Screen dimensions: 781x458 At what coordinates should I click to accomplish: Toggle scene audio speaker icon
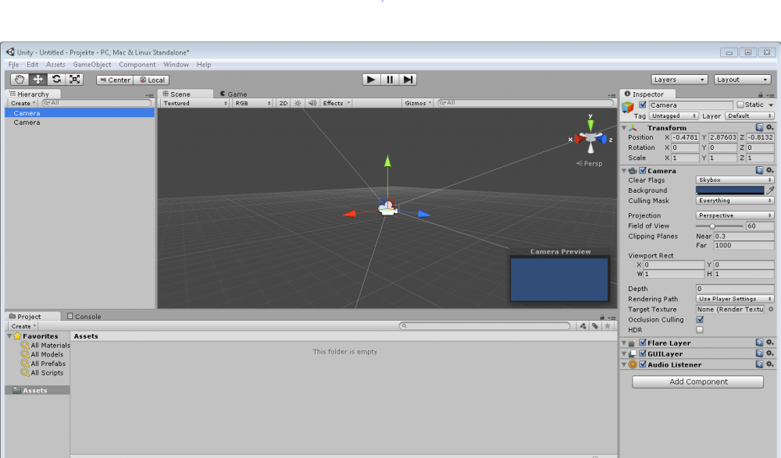(x=312, y=103)
